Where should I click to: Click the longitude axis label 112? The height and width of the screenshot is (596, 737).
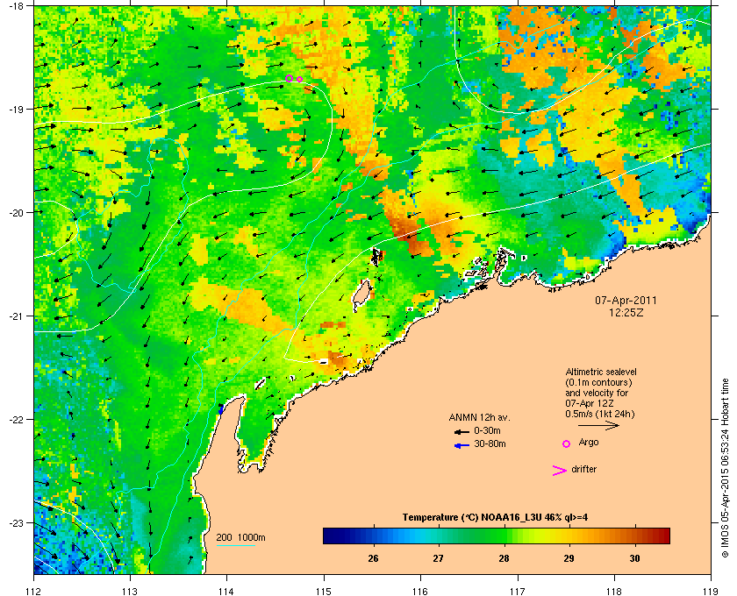(34, 591)
